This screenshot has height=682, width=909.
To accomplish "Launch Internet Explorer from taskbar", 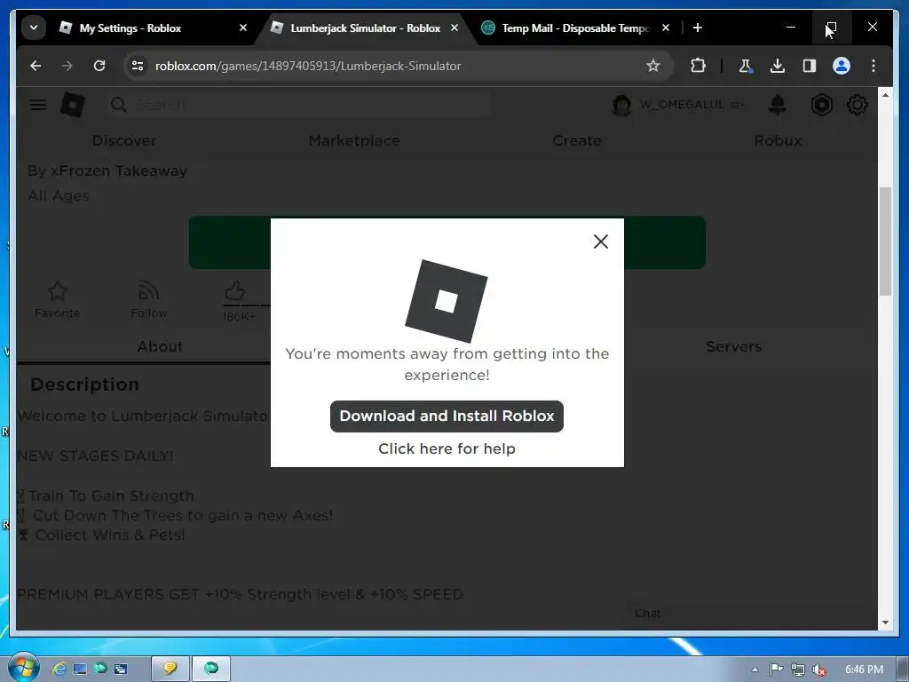I will point(59,669).
